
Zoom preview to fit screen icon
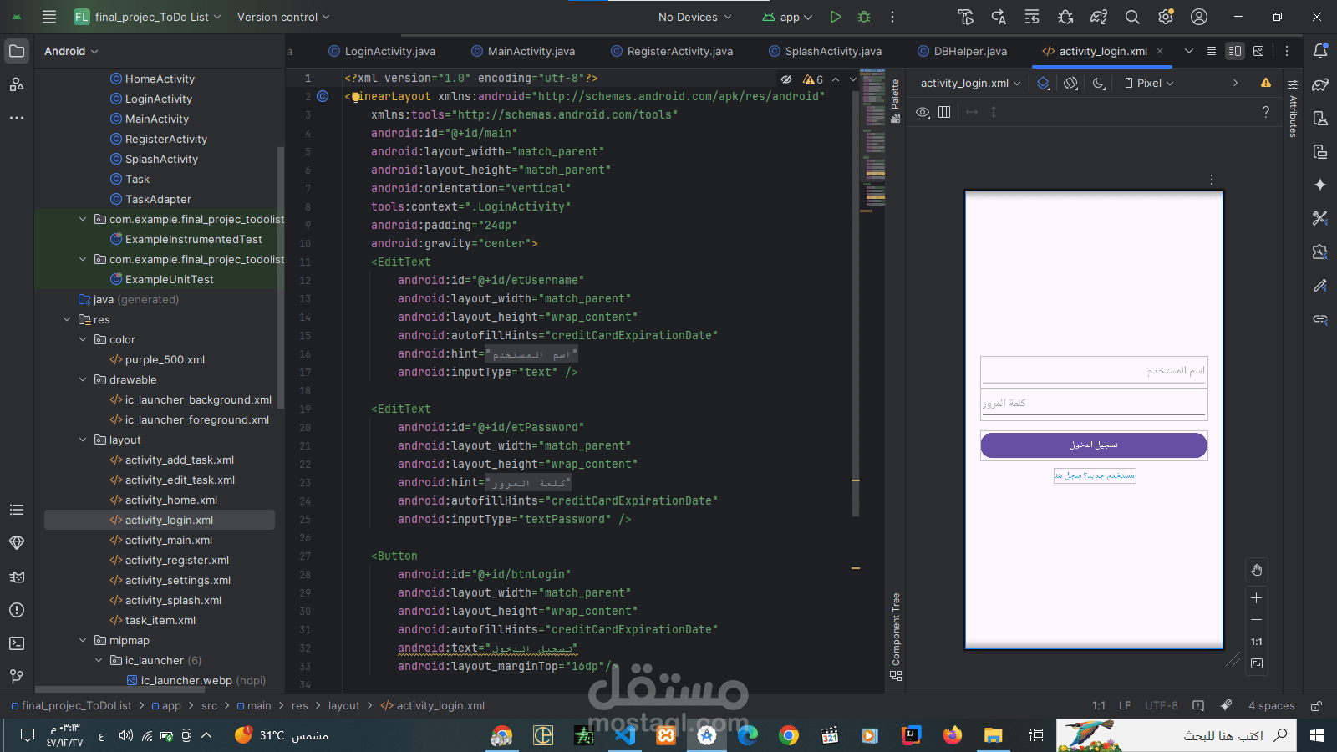click(1256, 663)
